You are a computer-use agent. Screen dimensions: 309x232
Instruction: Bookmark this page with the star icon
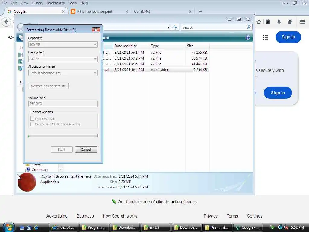point(259,22)
